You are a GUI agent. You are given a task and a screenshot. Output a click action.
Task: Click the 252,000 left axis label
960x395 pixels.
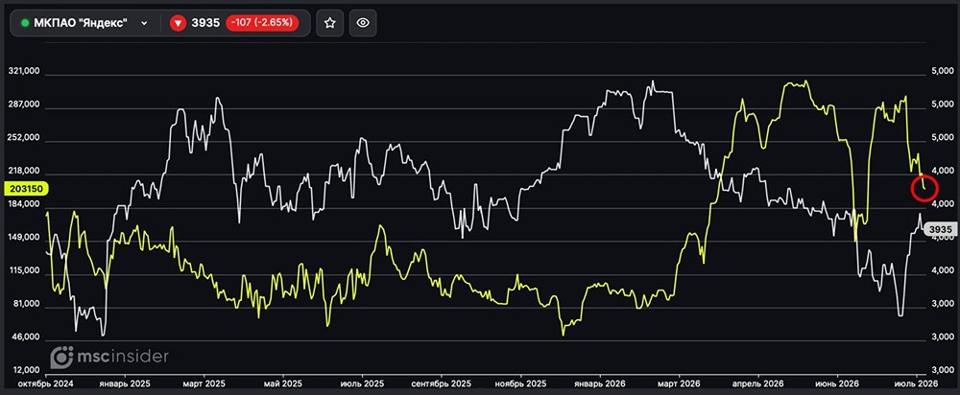pyautogui.click(x=25, y=138)
